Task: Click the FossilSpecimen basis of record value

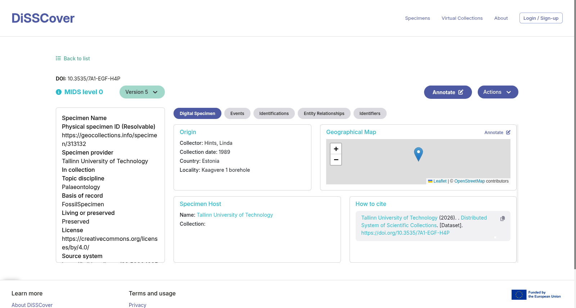Action: (x=83, y=204)
